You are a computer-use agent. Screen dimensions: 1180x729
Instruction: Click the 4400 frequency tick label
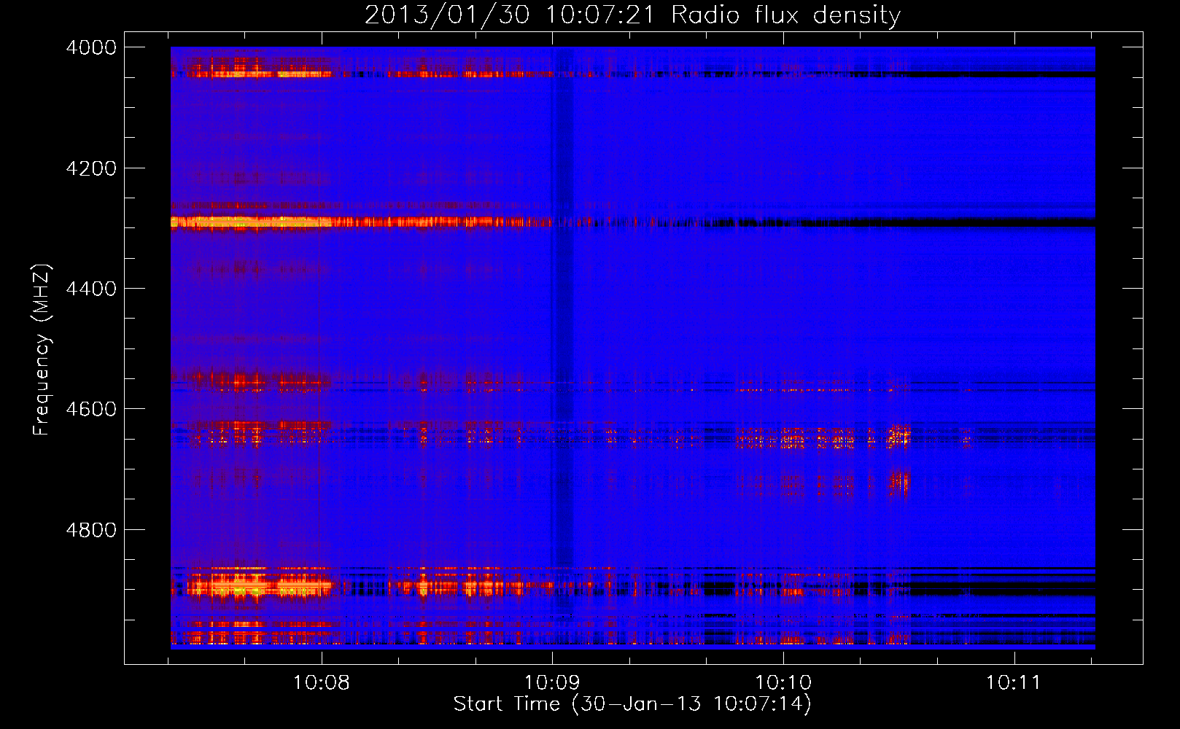91,289
